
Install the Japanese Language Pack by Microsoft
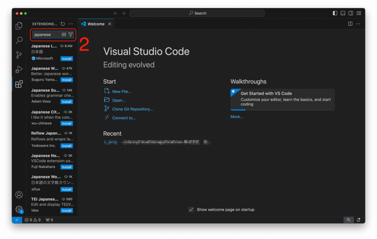[x=67, y=58]
